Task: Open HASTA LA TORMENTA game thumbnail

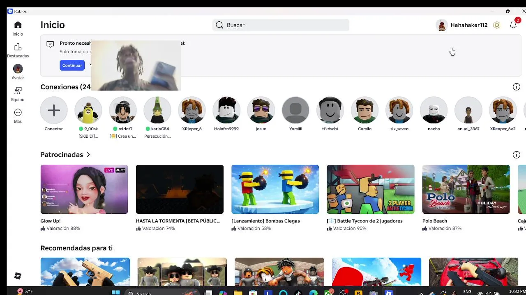Action: 180,189
